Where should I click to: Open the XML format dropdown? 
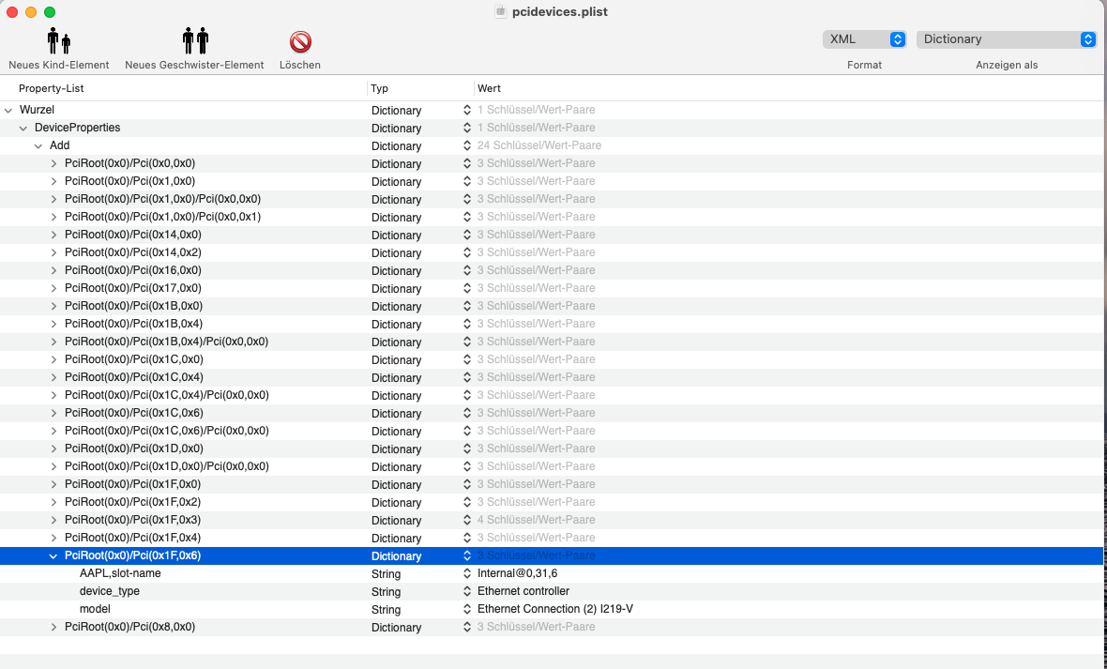click(x=865, y=39)
